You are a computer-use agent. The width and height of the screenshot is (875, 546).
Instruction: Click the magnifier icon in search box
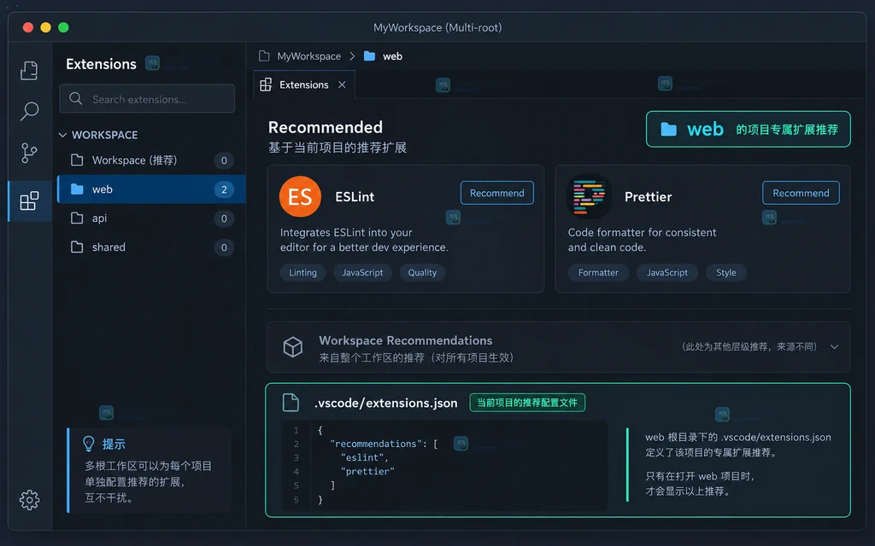[76, 99]
